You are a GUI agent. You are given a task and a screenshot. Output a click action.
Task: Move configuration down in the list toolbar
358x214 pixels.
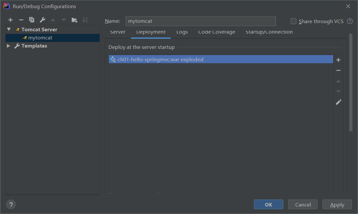pyautogui.click(x=64, y=20)
